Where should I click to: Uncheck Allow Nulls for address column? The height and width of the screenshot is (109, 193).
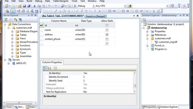[107, 35]
